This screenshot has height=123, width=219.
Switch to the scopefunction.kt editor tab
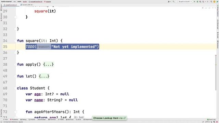(11, 5)
